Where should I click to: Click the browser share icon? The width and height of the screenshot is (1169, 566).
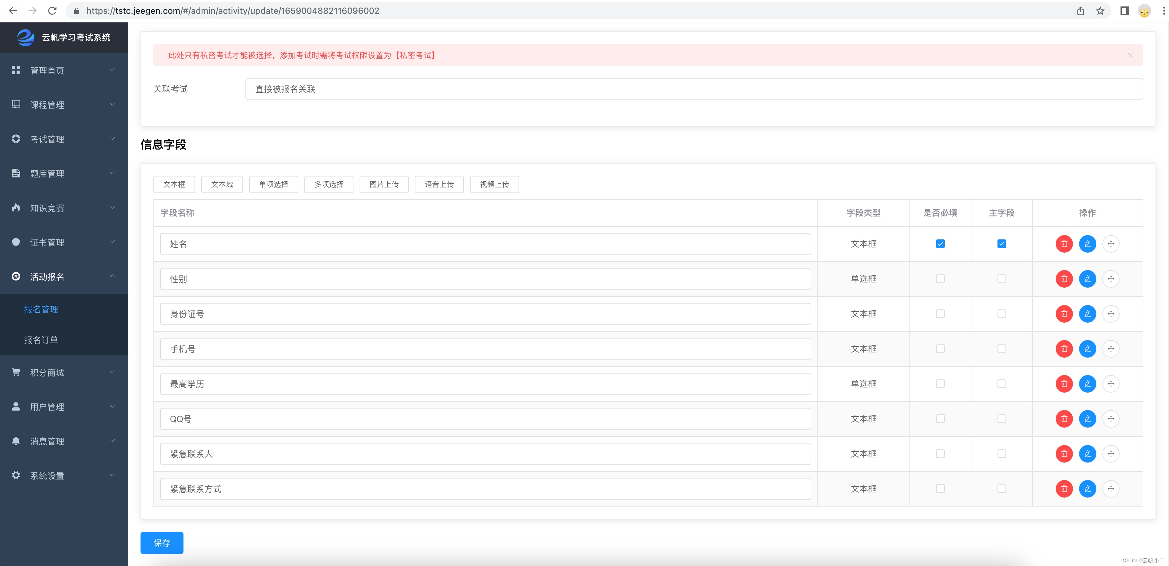click(x=1081, y=11)
